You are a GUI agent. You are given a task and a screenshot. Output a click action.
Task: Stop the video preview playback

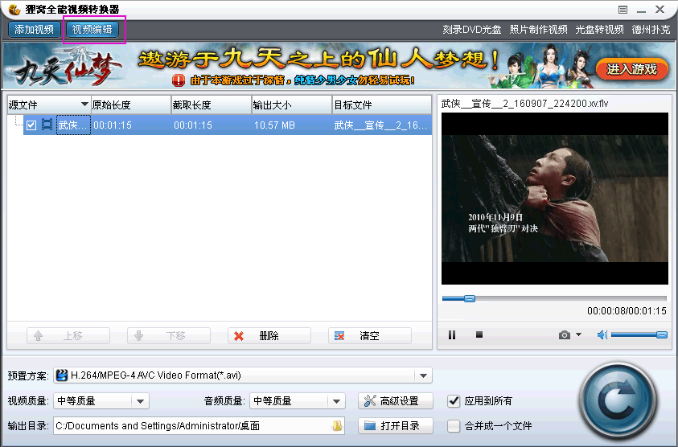point(479,334)
